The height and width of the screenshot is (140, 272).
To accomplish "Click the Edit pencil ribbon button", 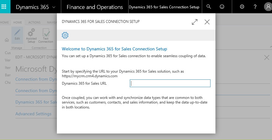I will pyautogui.click(x=17, y=35).
